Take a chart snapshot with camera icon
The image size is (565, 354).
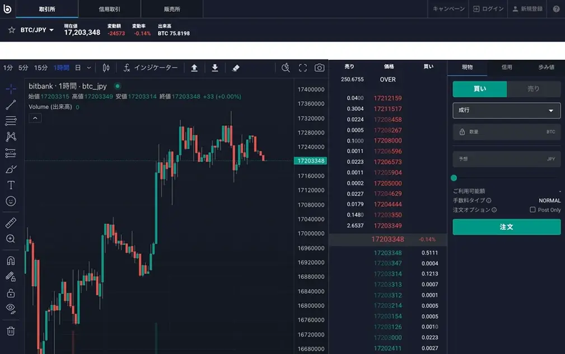319,68
